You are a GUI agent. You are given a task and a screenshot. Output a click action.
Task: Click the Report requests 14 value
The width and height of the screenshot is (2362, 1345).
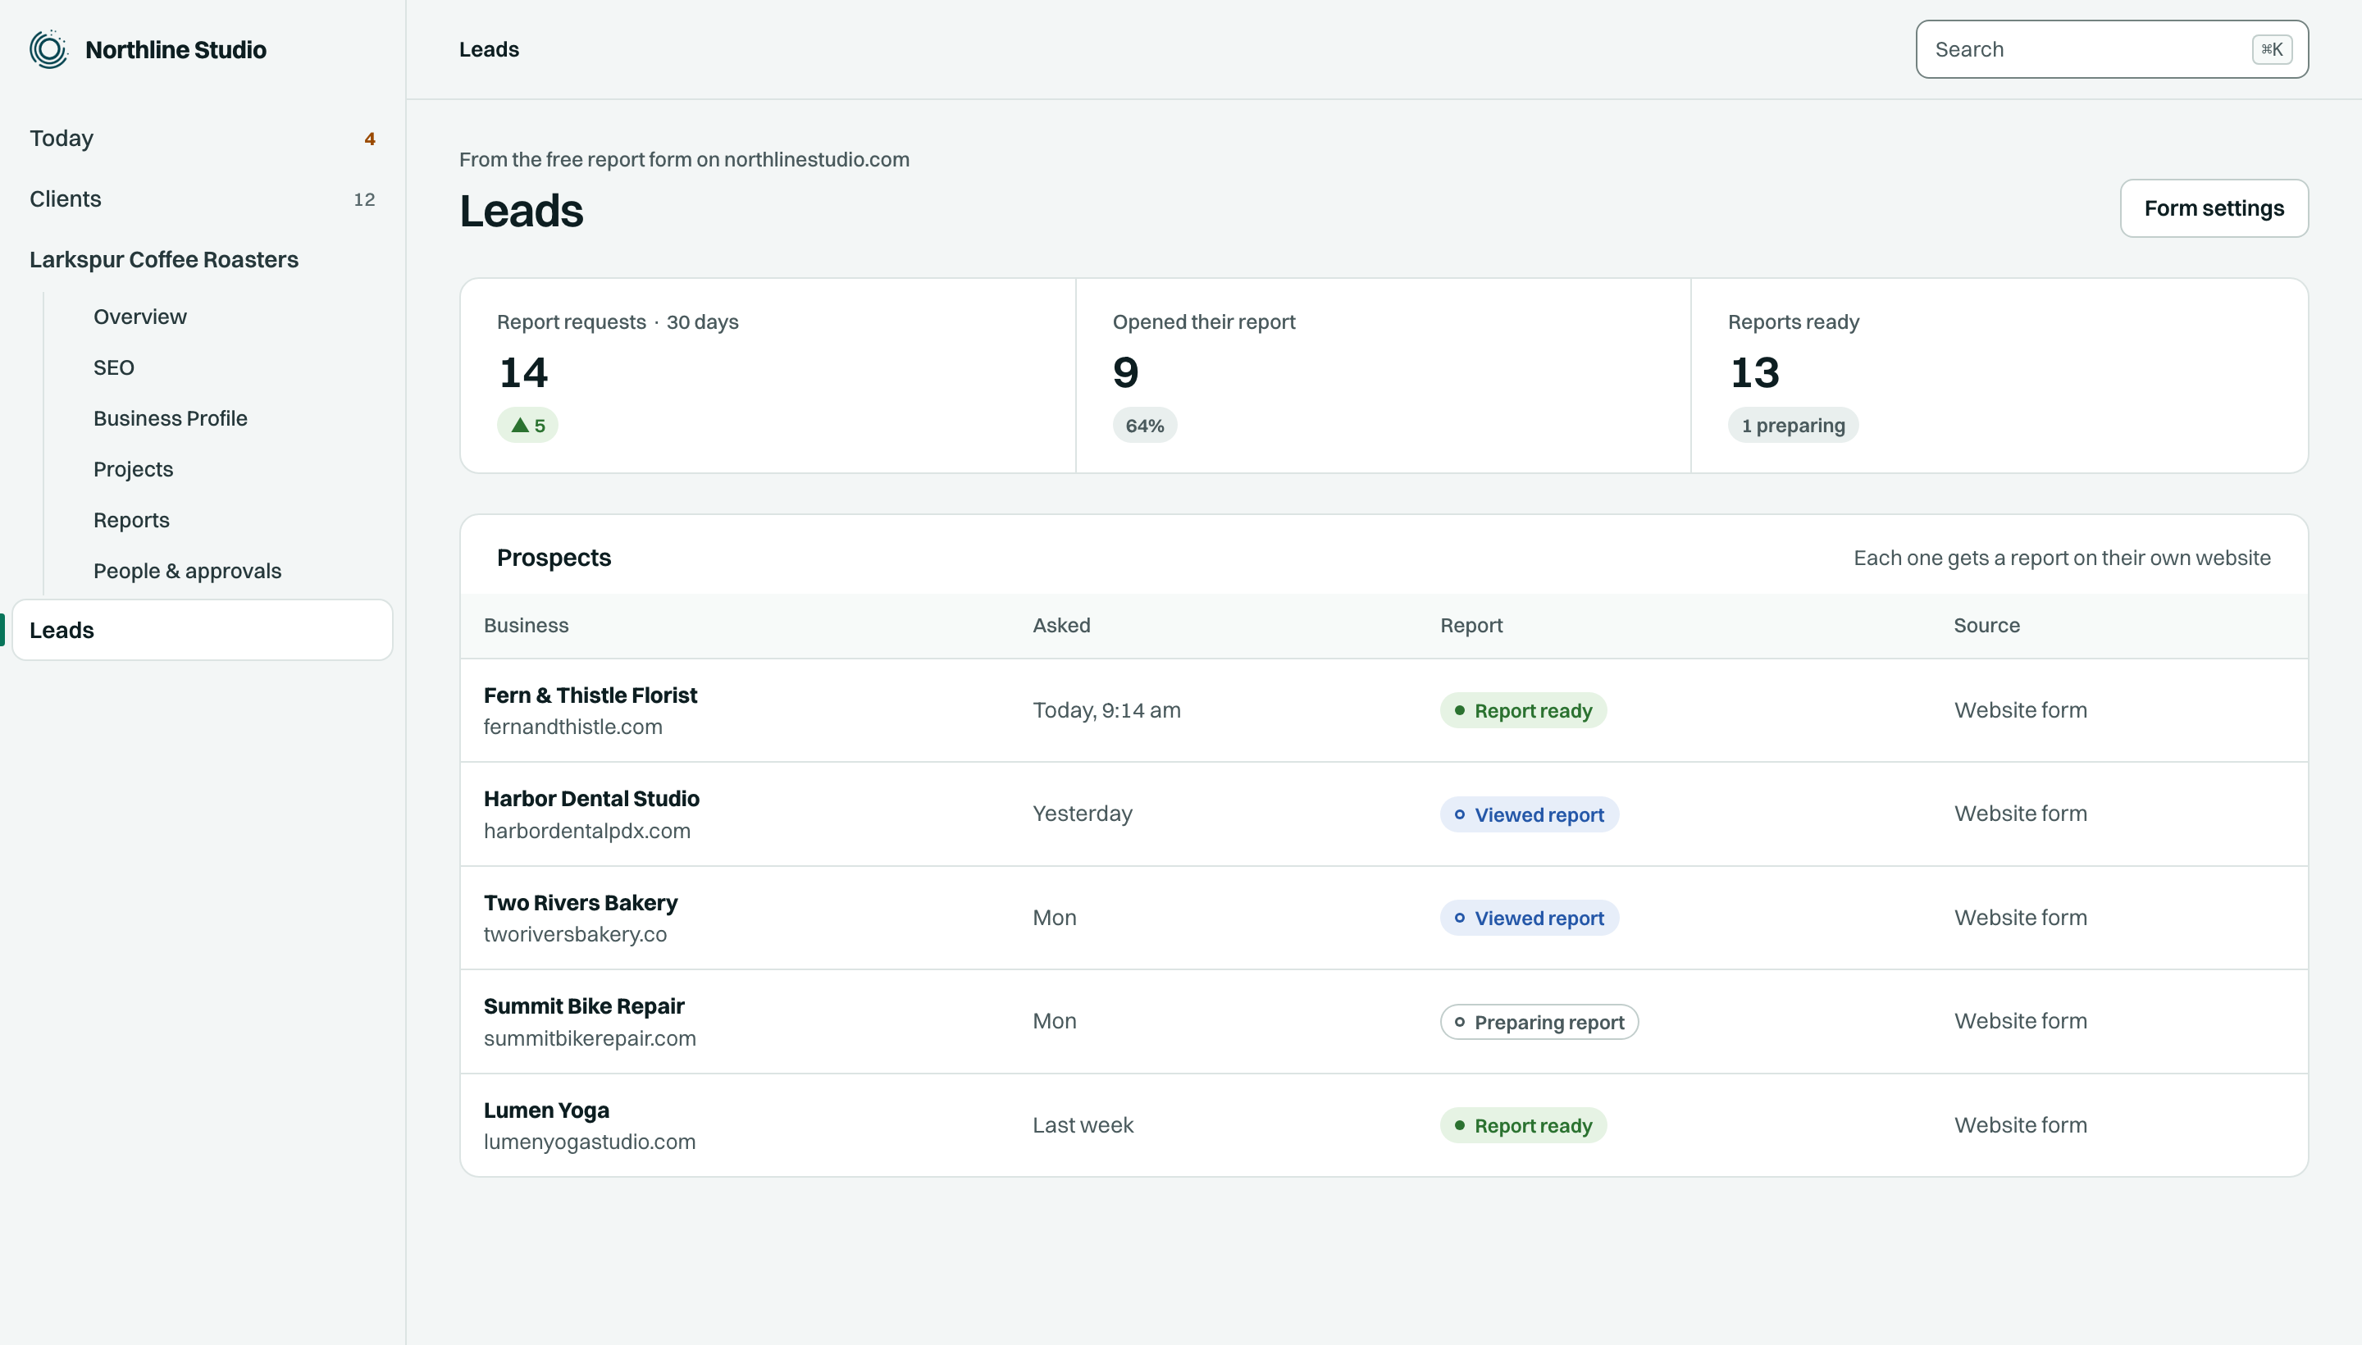(524, 372)
